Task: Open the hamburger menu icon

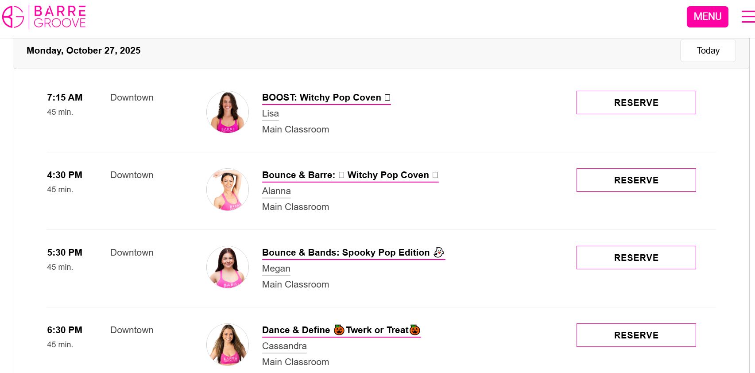Action: pyautogui.click(x=748, y=17)
